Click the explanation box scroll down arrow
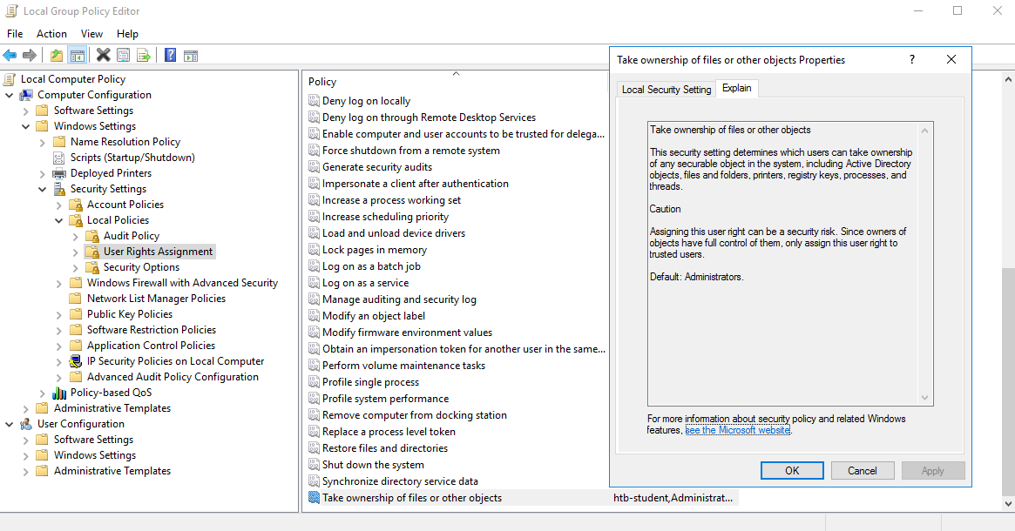 925,398
